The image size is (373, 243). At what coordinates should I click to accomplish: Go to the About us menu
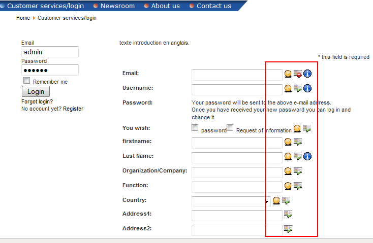[165, 6]
